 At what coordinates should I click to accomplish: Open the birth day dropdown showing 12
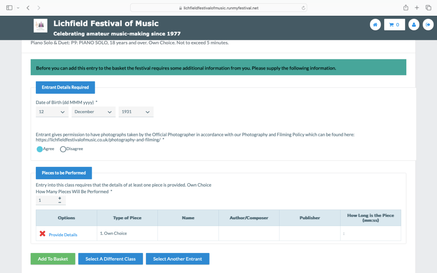point(52,112)
